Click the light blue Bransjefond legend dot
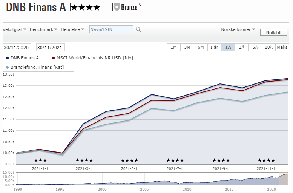 (8, 67)
